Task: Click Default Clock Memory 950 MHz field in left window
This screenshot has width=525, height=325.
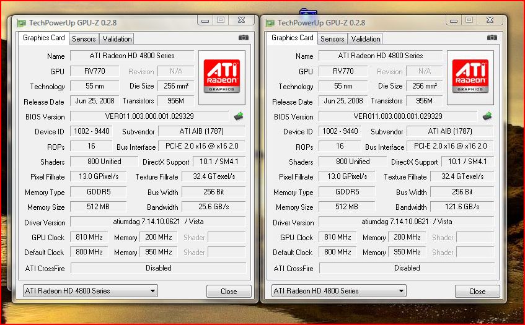Action: 159,252
